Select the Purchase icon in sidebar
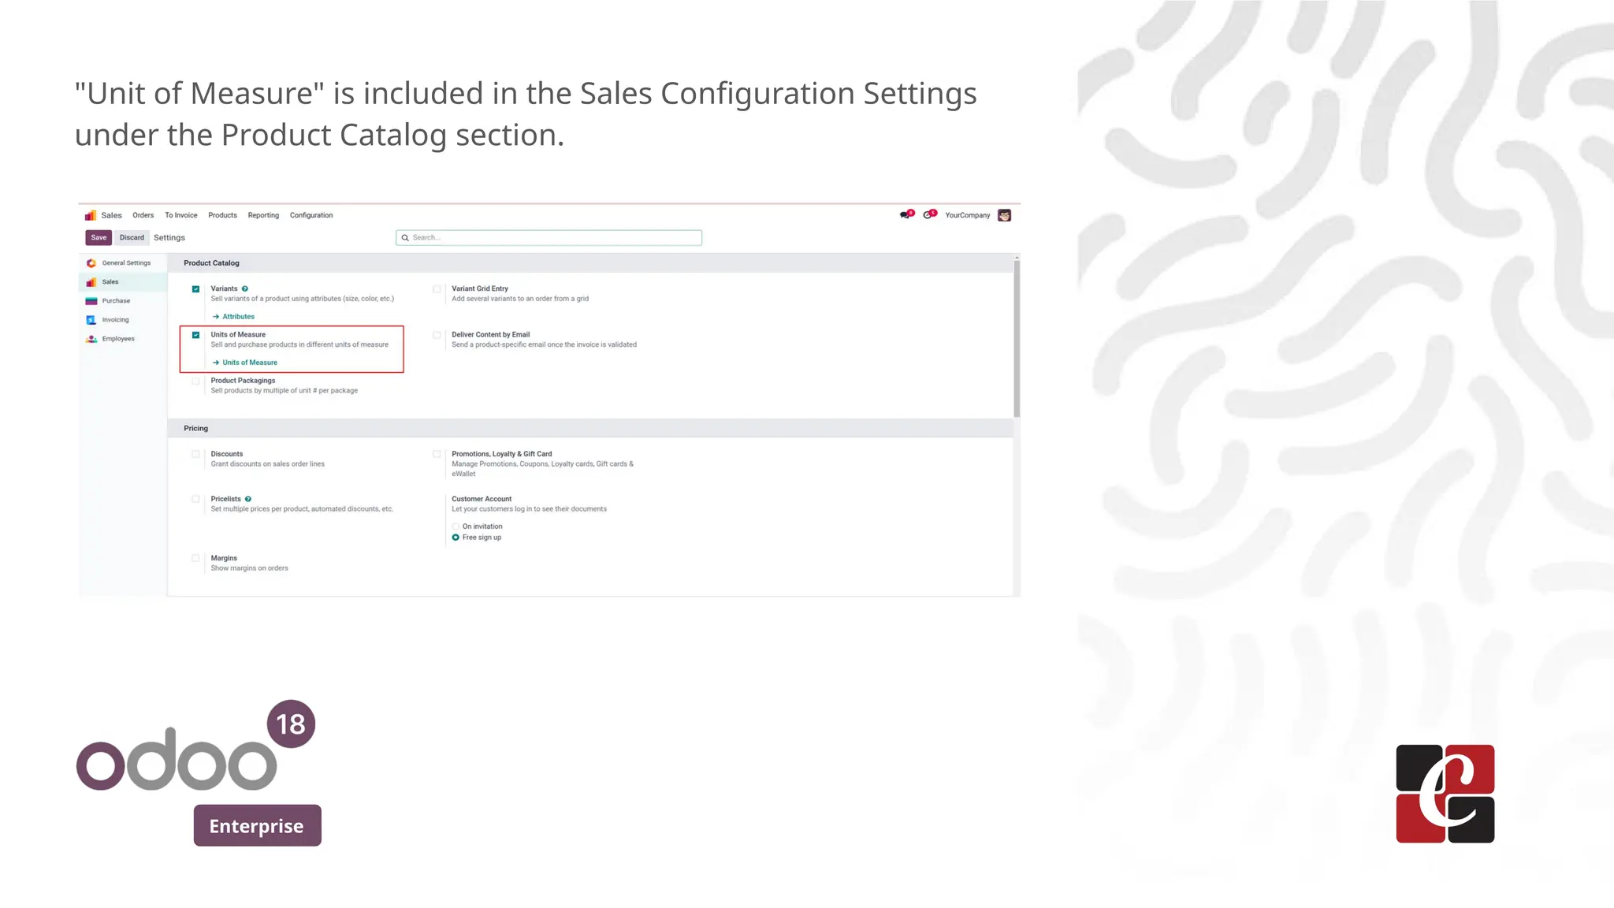 (x=91, y=301)
